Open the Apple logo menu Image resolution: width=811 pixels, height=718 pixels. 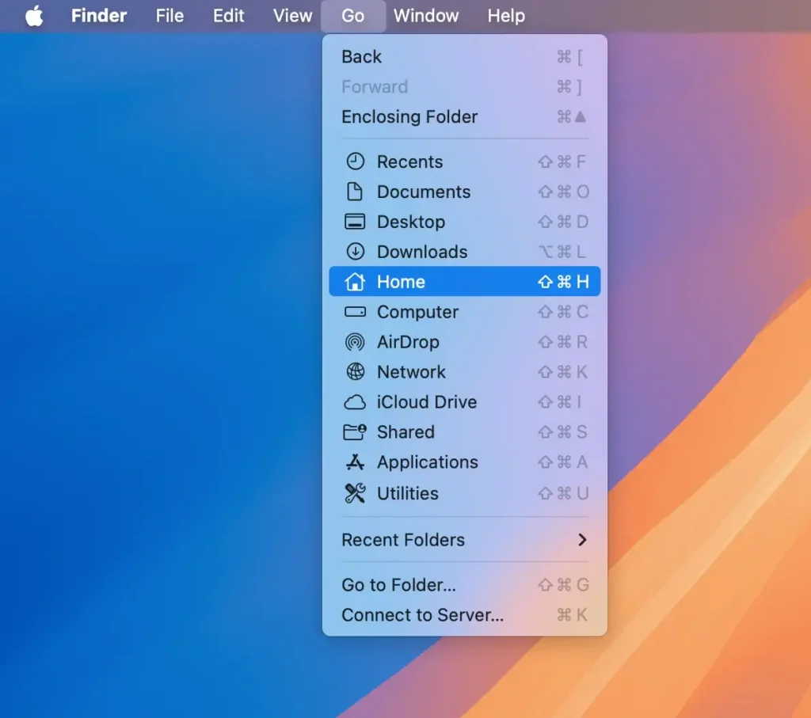pyautogui.click(x=34, y=16)
